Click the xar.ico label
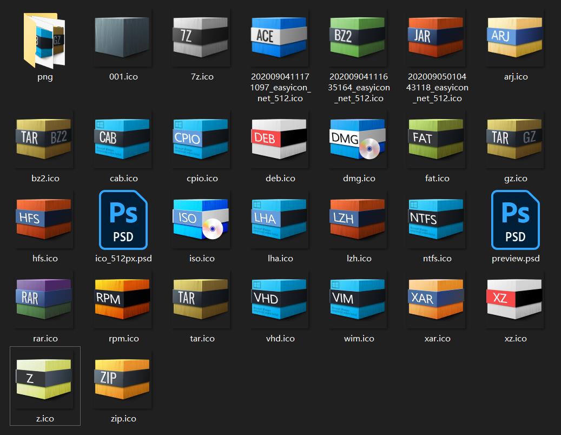The image size is (561, 435). coord(437,338)
